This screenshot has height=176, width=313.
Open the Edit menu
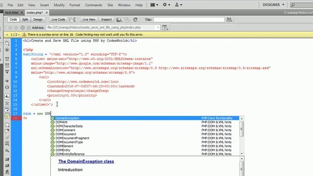(x=21, y=5)
